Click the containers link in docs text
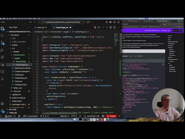Image resolution: width=185 pixels, height=139 pixels. point(151,37)
